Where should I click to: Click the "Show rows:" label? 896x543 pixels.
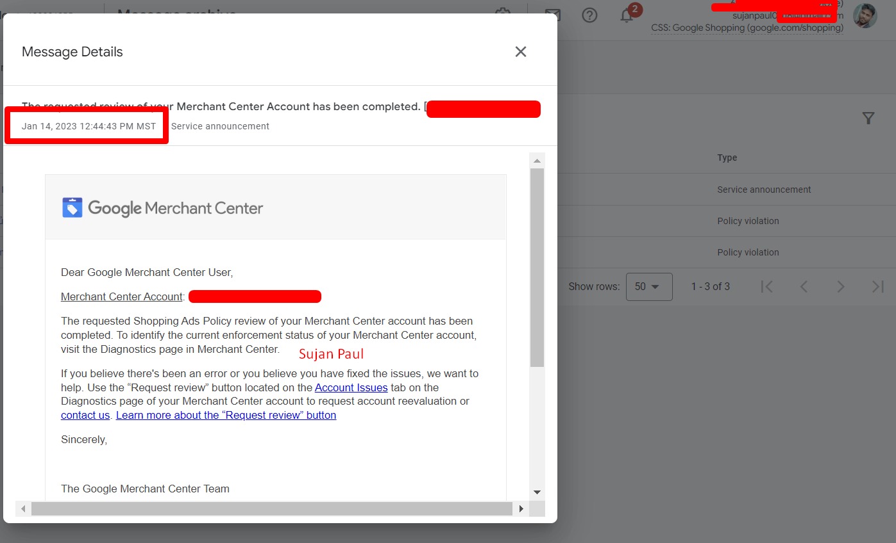(594, 287)
